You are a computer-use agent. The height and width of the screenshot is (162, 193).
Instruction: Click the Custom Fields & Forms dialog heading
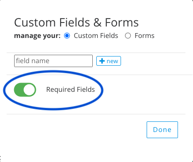pos(76,23)
